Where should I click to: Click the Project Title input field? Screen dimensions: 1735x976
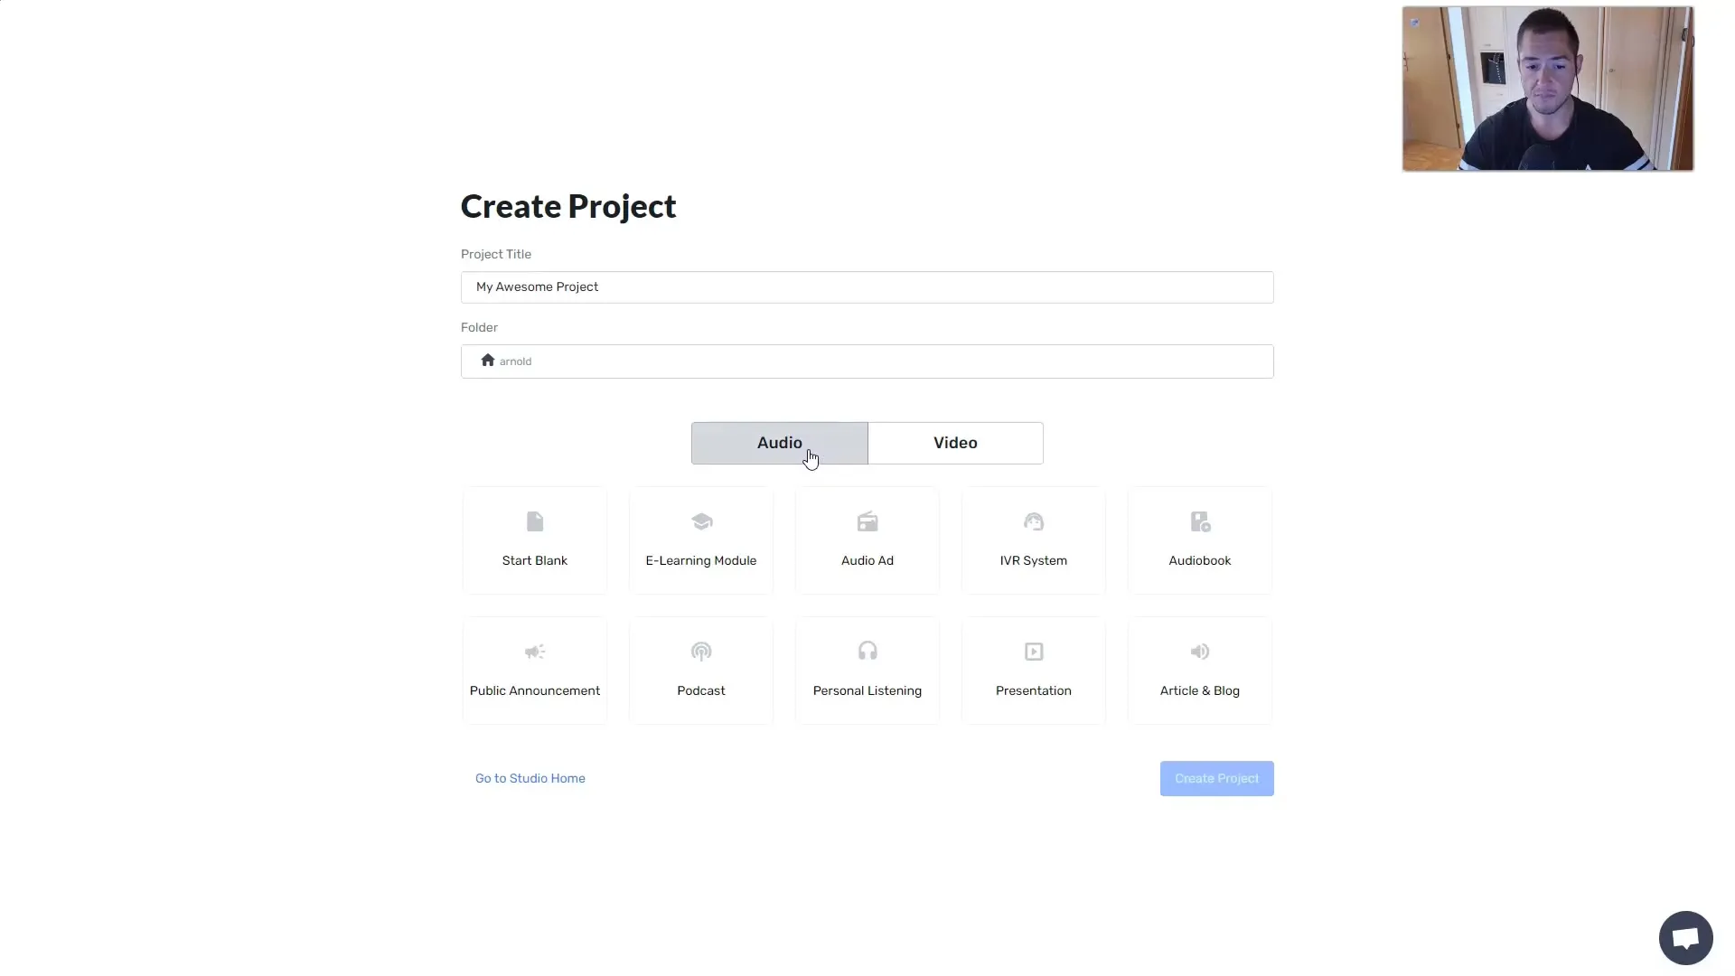click(867, 286)
